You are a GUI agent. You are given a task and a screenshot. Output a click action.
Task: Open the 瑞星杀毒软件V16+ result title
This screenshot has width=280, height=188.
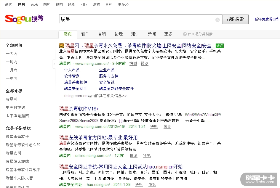[x=79, y=109]
